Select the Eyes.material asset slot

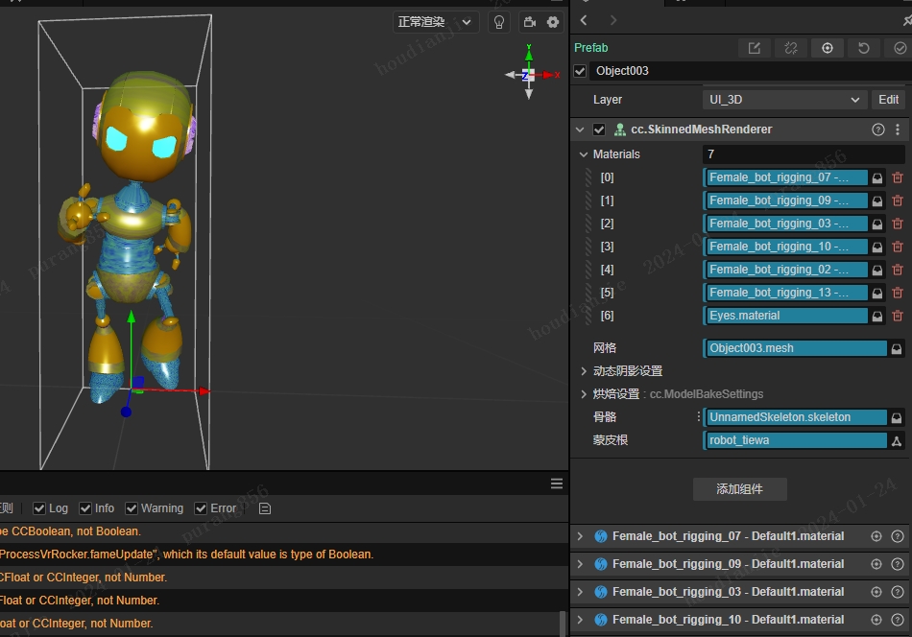tap(785, 316)
